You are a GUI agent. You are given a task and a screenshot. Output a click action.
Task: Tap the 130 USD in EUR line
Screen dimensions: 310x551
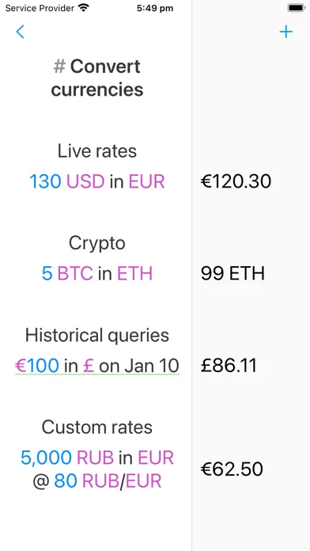pyautogui.click(x=97, y=181)
